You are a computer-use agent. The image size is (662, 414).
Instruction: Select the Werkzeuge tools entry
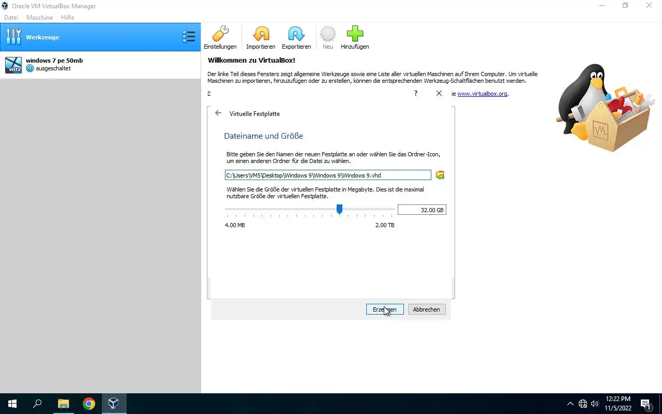click(100, 37)
